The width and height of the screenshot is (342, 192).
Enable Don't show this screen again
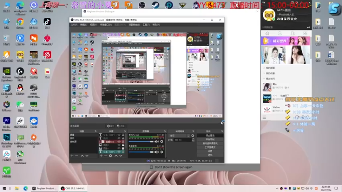click(x=151, y=167)
